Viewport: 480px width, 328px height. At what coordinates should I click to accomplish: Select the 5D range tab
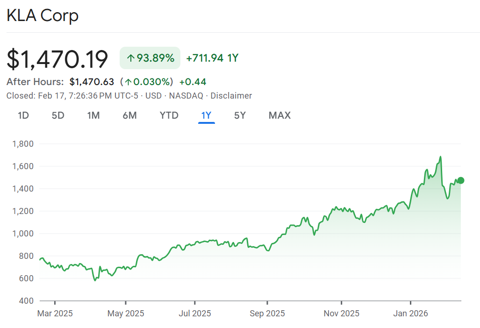58,115
